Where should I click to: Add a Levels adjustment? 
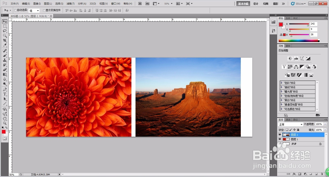coord(296,59)
